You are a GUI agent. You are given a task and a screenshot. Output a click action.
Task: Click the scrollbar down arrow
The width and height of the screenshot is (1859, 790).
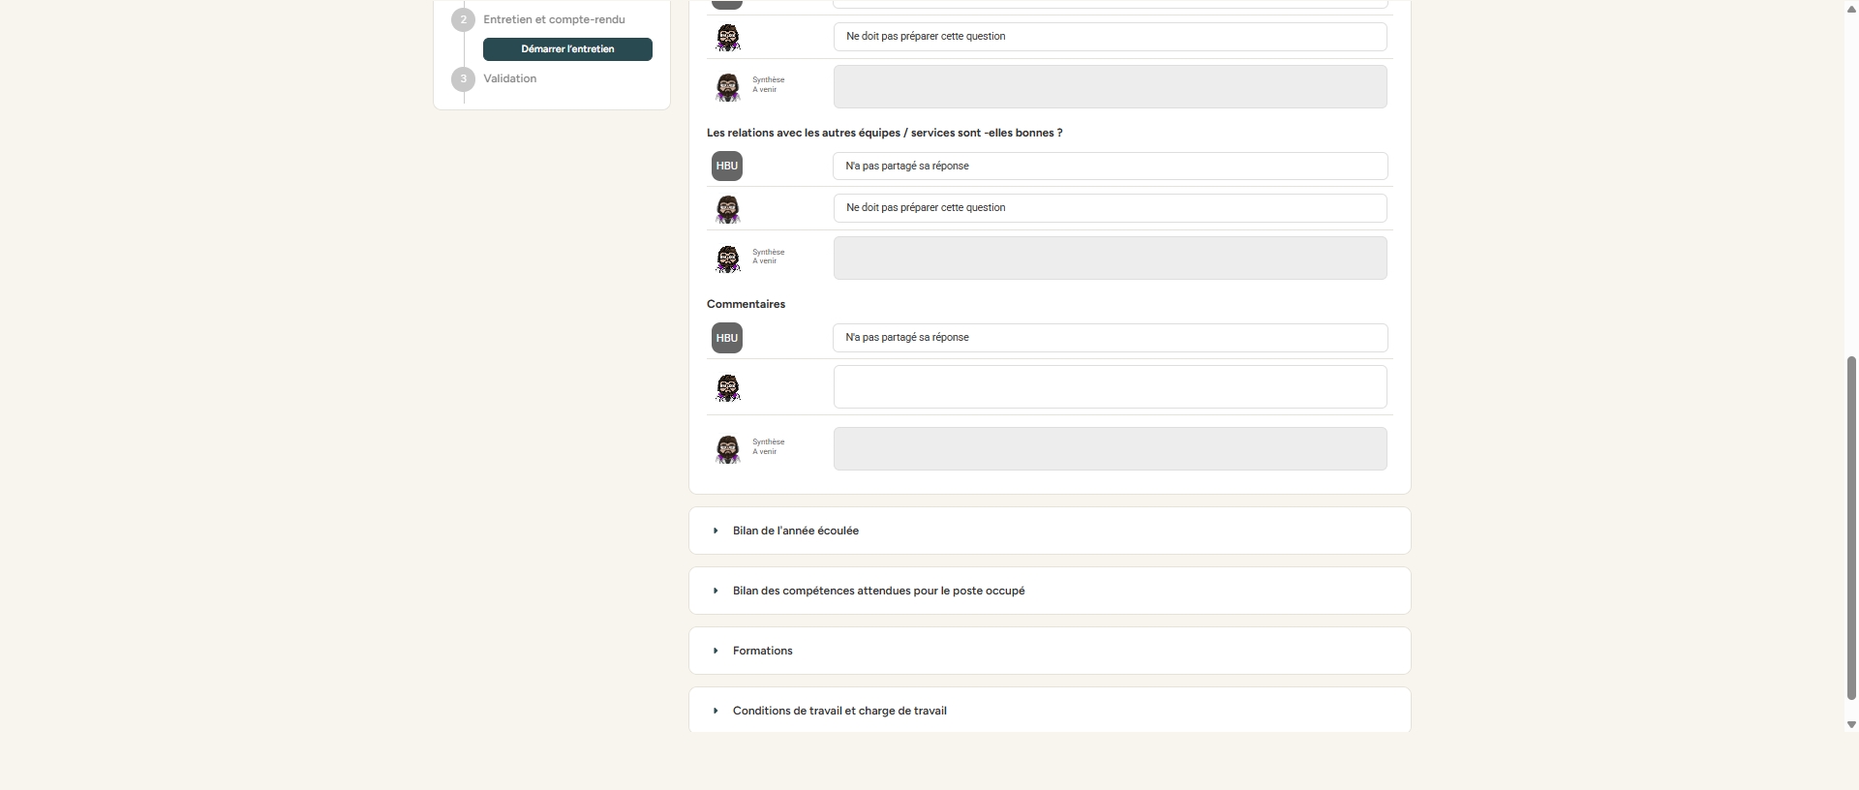[1851, 724]
